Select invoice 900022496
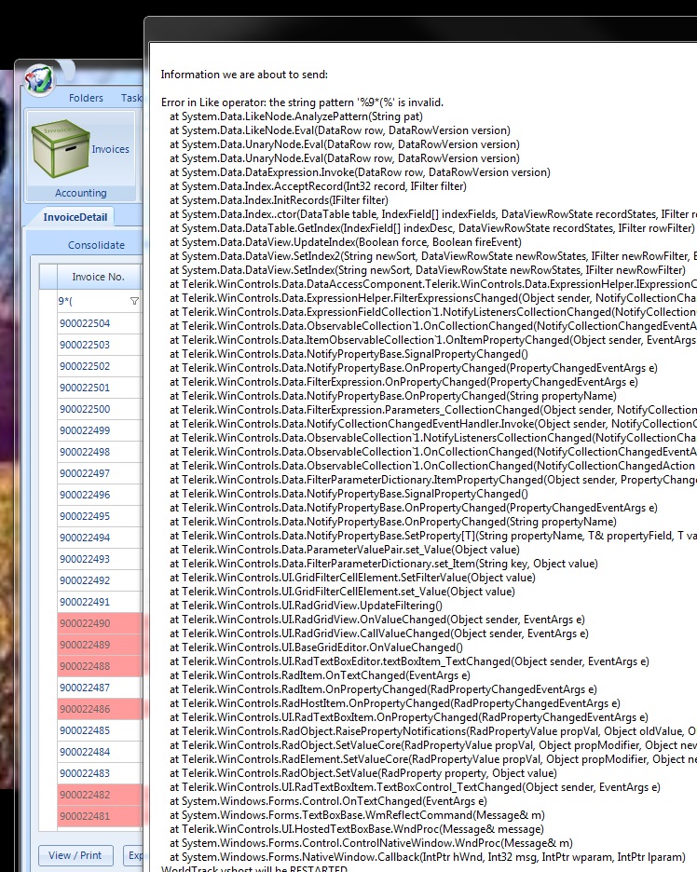Screen dimensions: 697x872 tap(99, 495)
